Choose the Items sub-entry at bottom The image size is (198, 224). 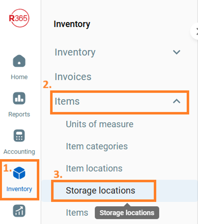(77, 213)
